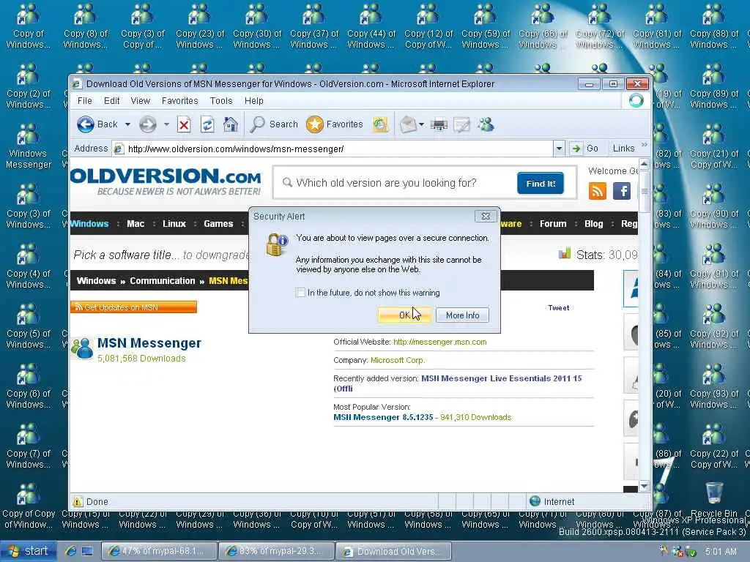Open the History toolbar icon

click(380, 124)
